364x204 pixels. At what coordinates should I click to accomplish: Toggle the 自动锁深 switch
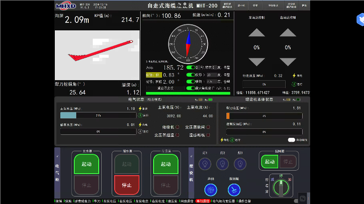(292, 140)
